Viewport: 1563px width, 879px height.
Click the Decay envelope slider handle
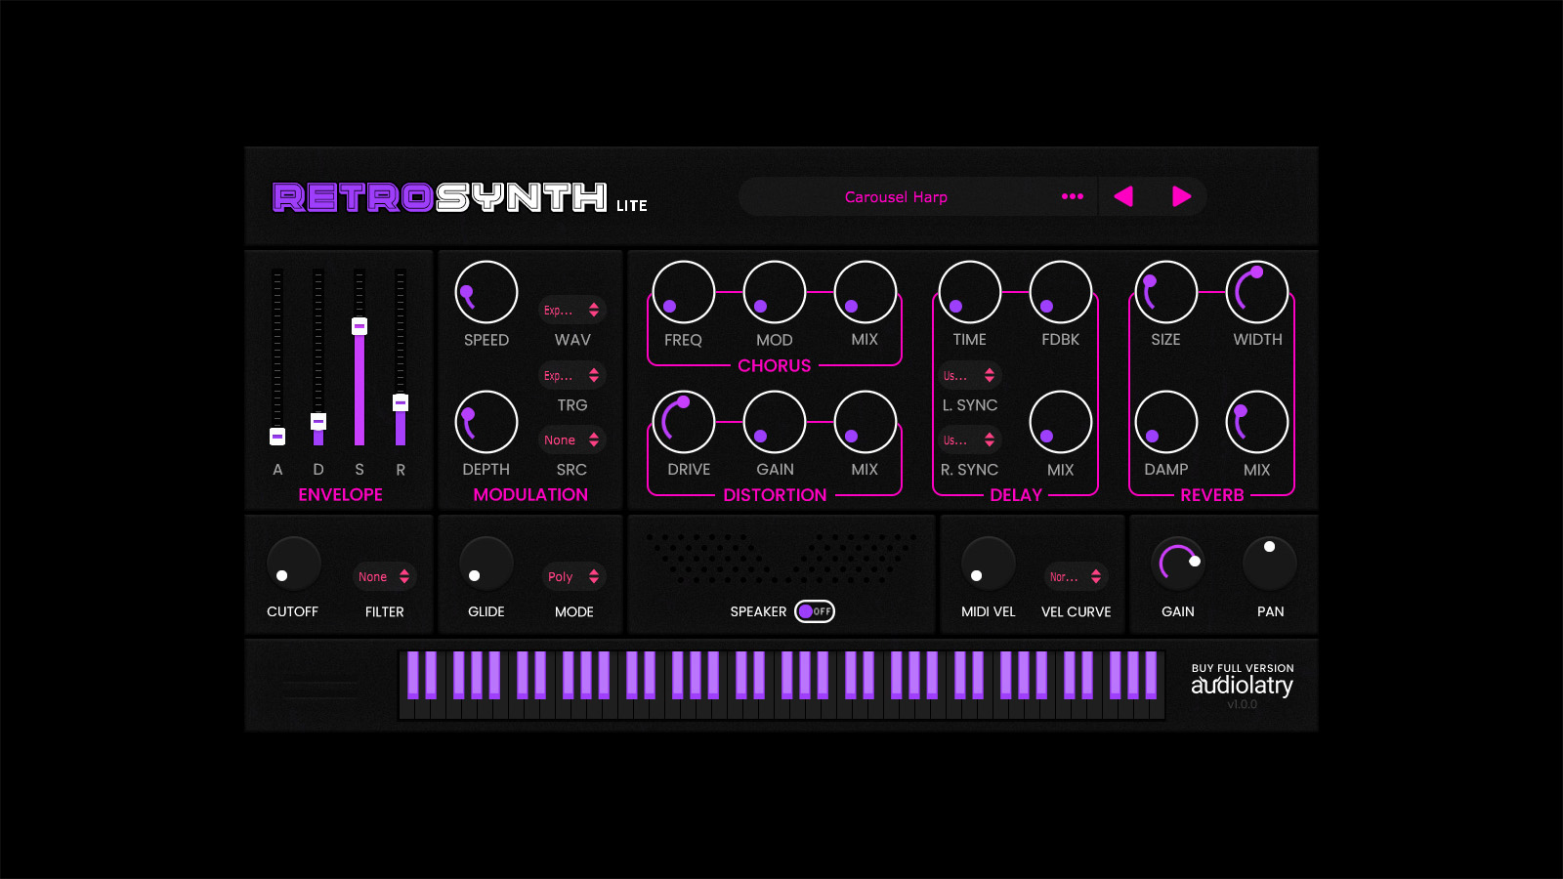318,421
